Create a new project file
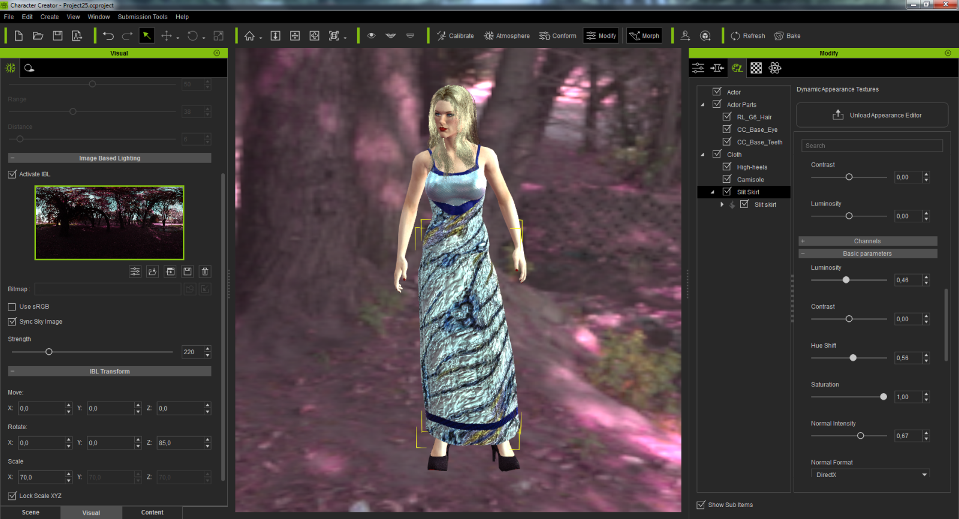 click(19, 36)
